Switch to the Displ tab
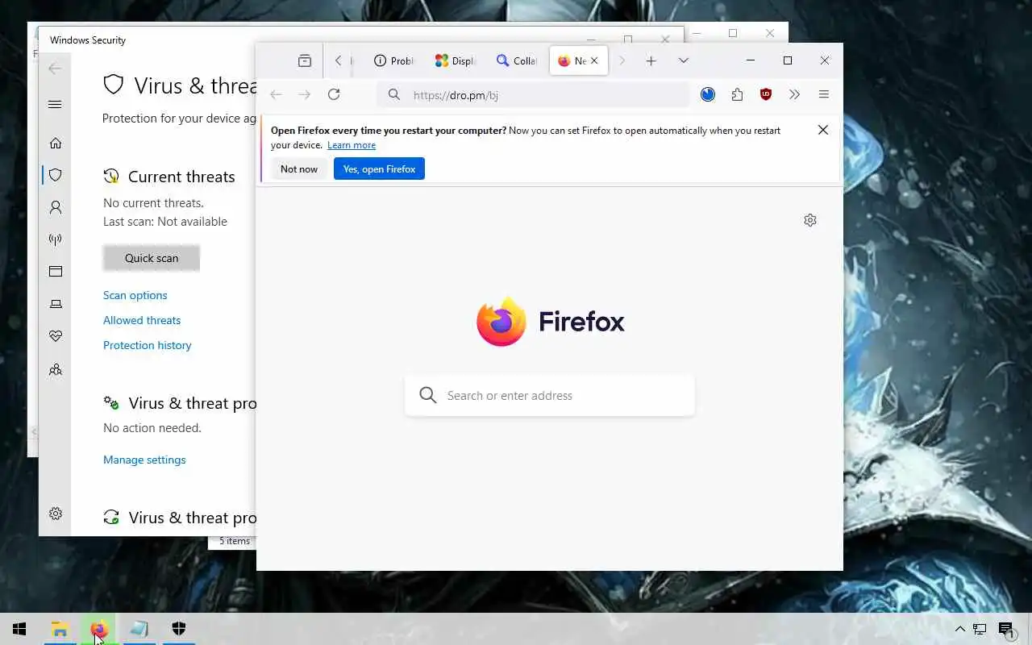Viewport: 1032px width, 645px height. click(455, 60)
